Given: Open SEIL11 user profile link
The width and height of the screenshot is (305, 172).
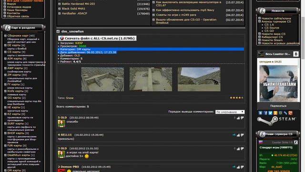Looking at the screenshot, I should coord(66,135).
